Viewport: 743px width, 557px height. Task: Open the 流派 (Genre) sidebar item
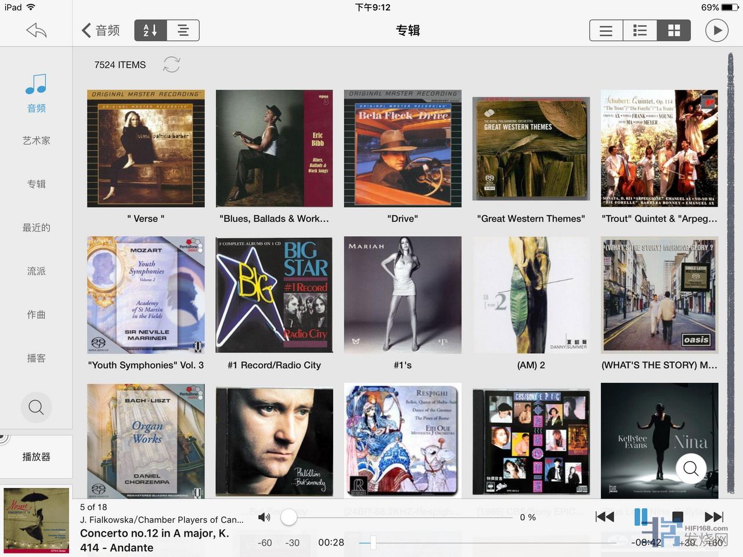tap(36, 271)
